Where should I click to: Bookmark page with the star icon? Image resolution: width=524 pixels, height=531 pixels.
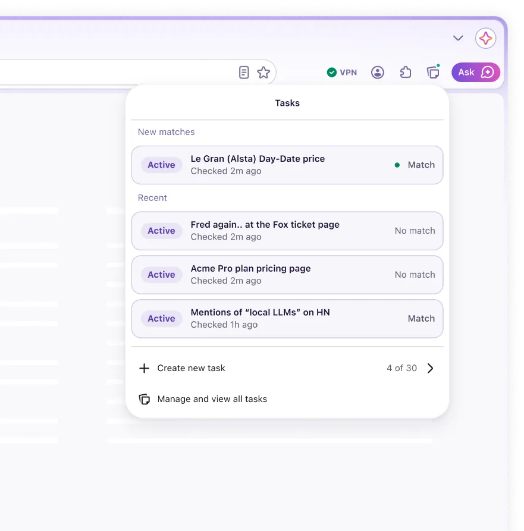coord(263,72)
